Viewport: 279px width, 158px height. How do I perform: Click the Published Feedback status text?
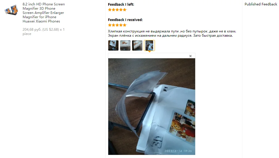coord(261,4)
